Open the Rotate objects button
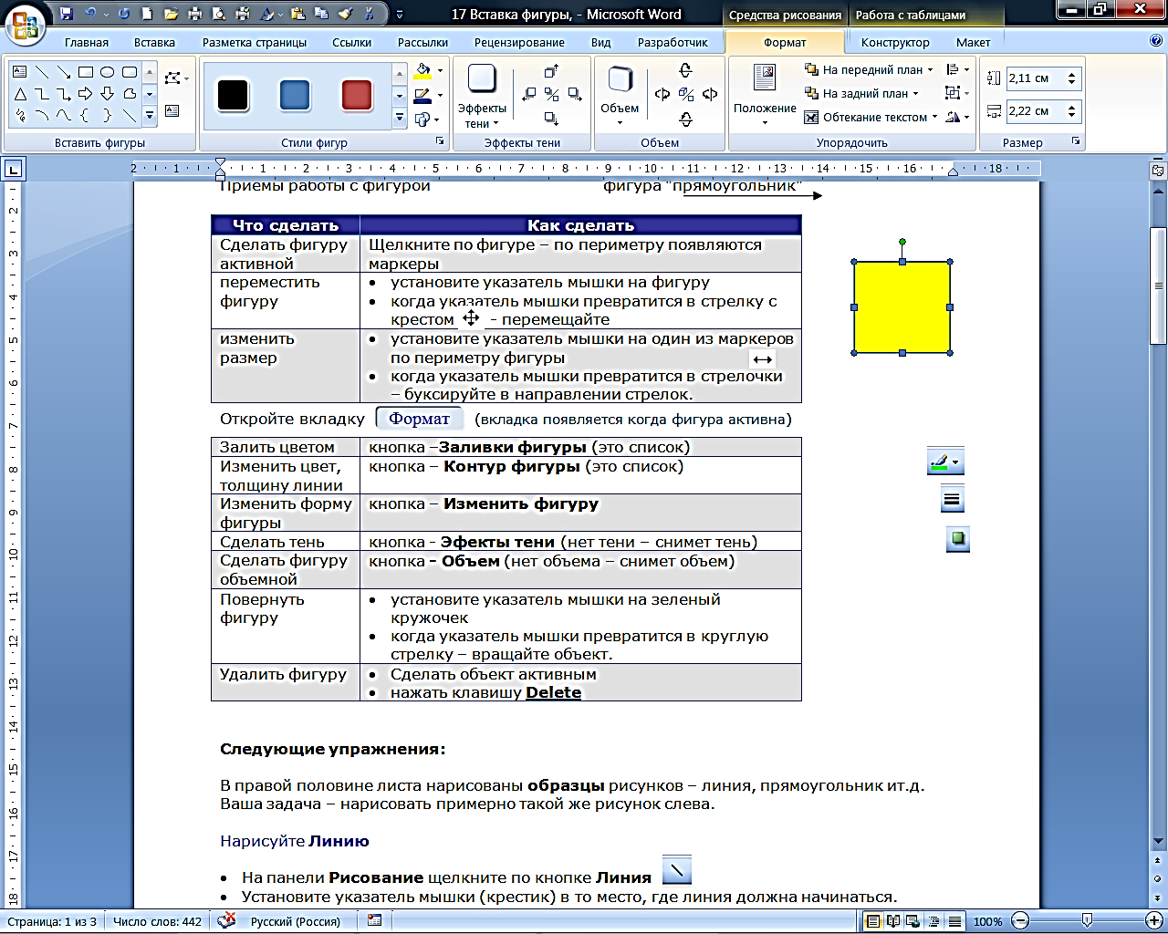The height and width of the screenshot is (934, 1168). [957, 118]
